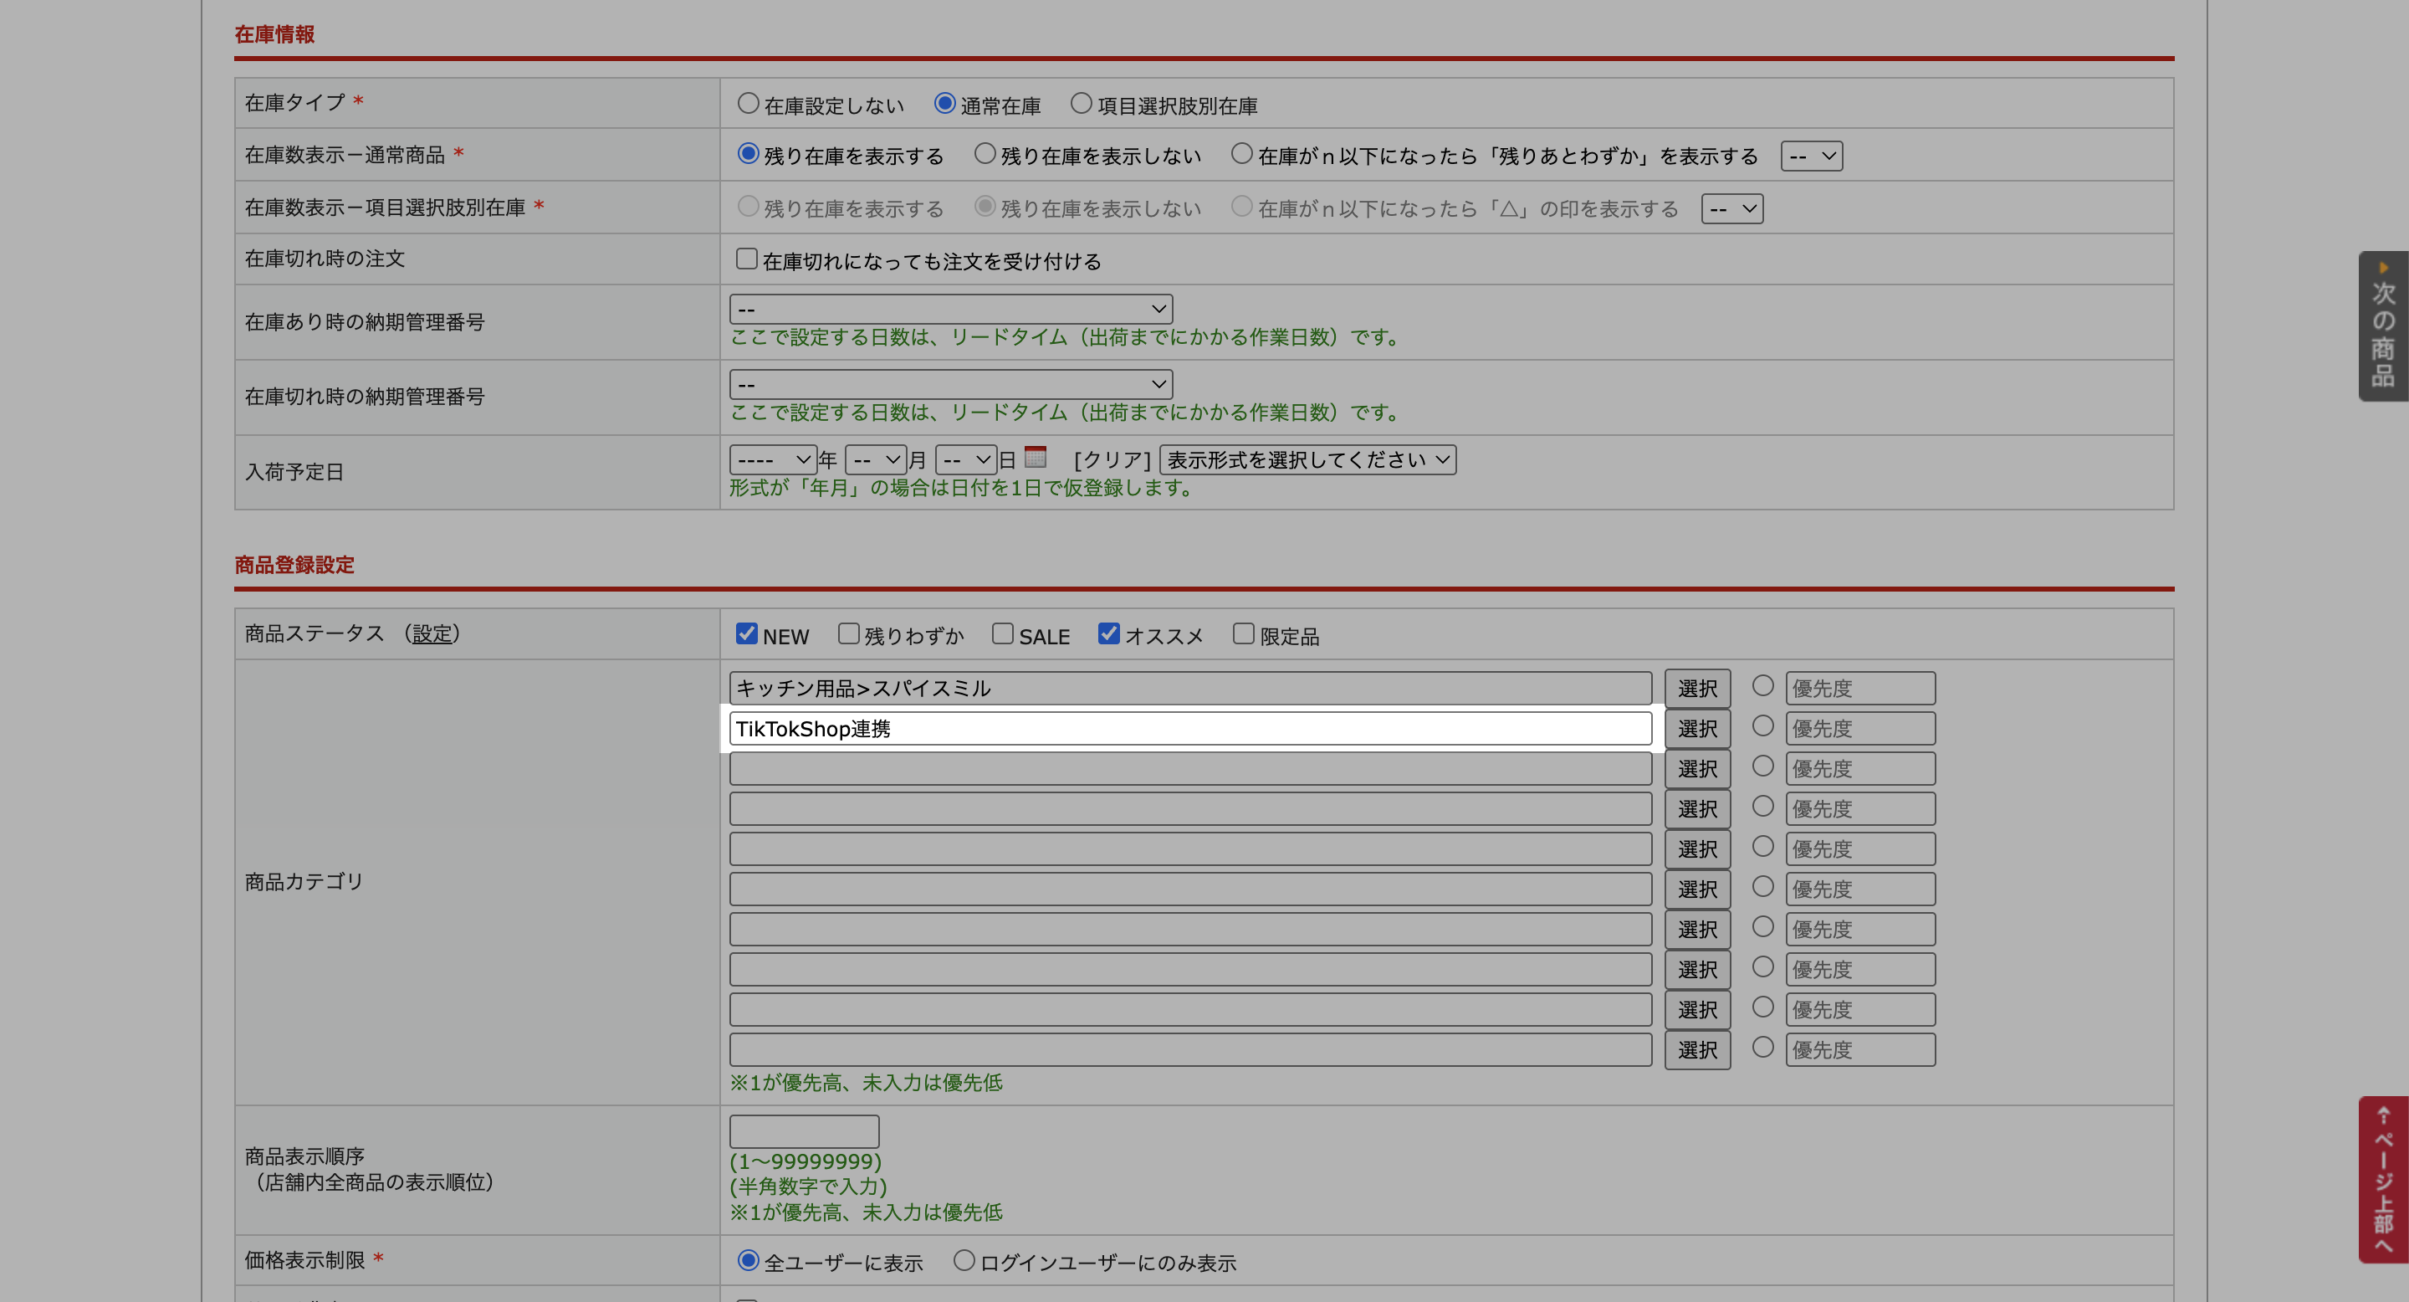
Task: Click the ページ上部へ side button
Action: coord(2382,1180)
